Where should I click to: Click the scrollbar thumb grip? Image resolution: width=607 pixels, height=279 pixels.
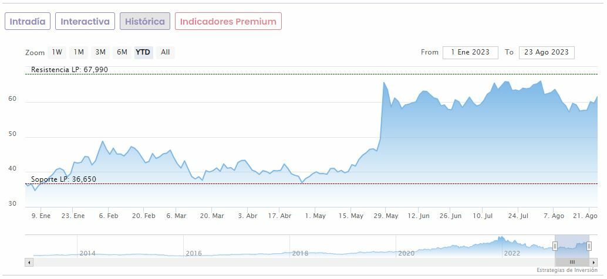tap(572, 262)
